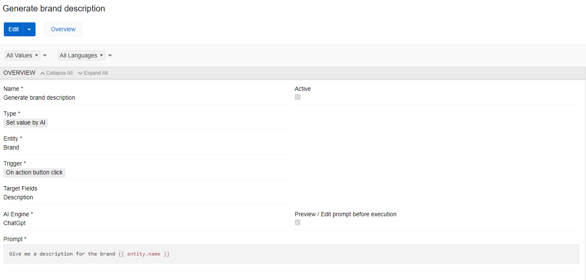Click the Set value by AI type tag
Viewport: 586px width, 280px height.
(x=25, y=123)
